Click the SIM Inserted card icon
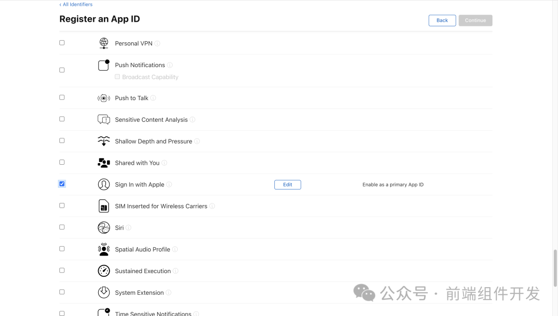This screenshot has height=316, width=558. pyautogui.click(x=103, y=206)
